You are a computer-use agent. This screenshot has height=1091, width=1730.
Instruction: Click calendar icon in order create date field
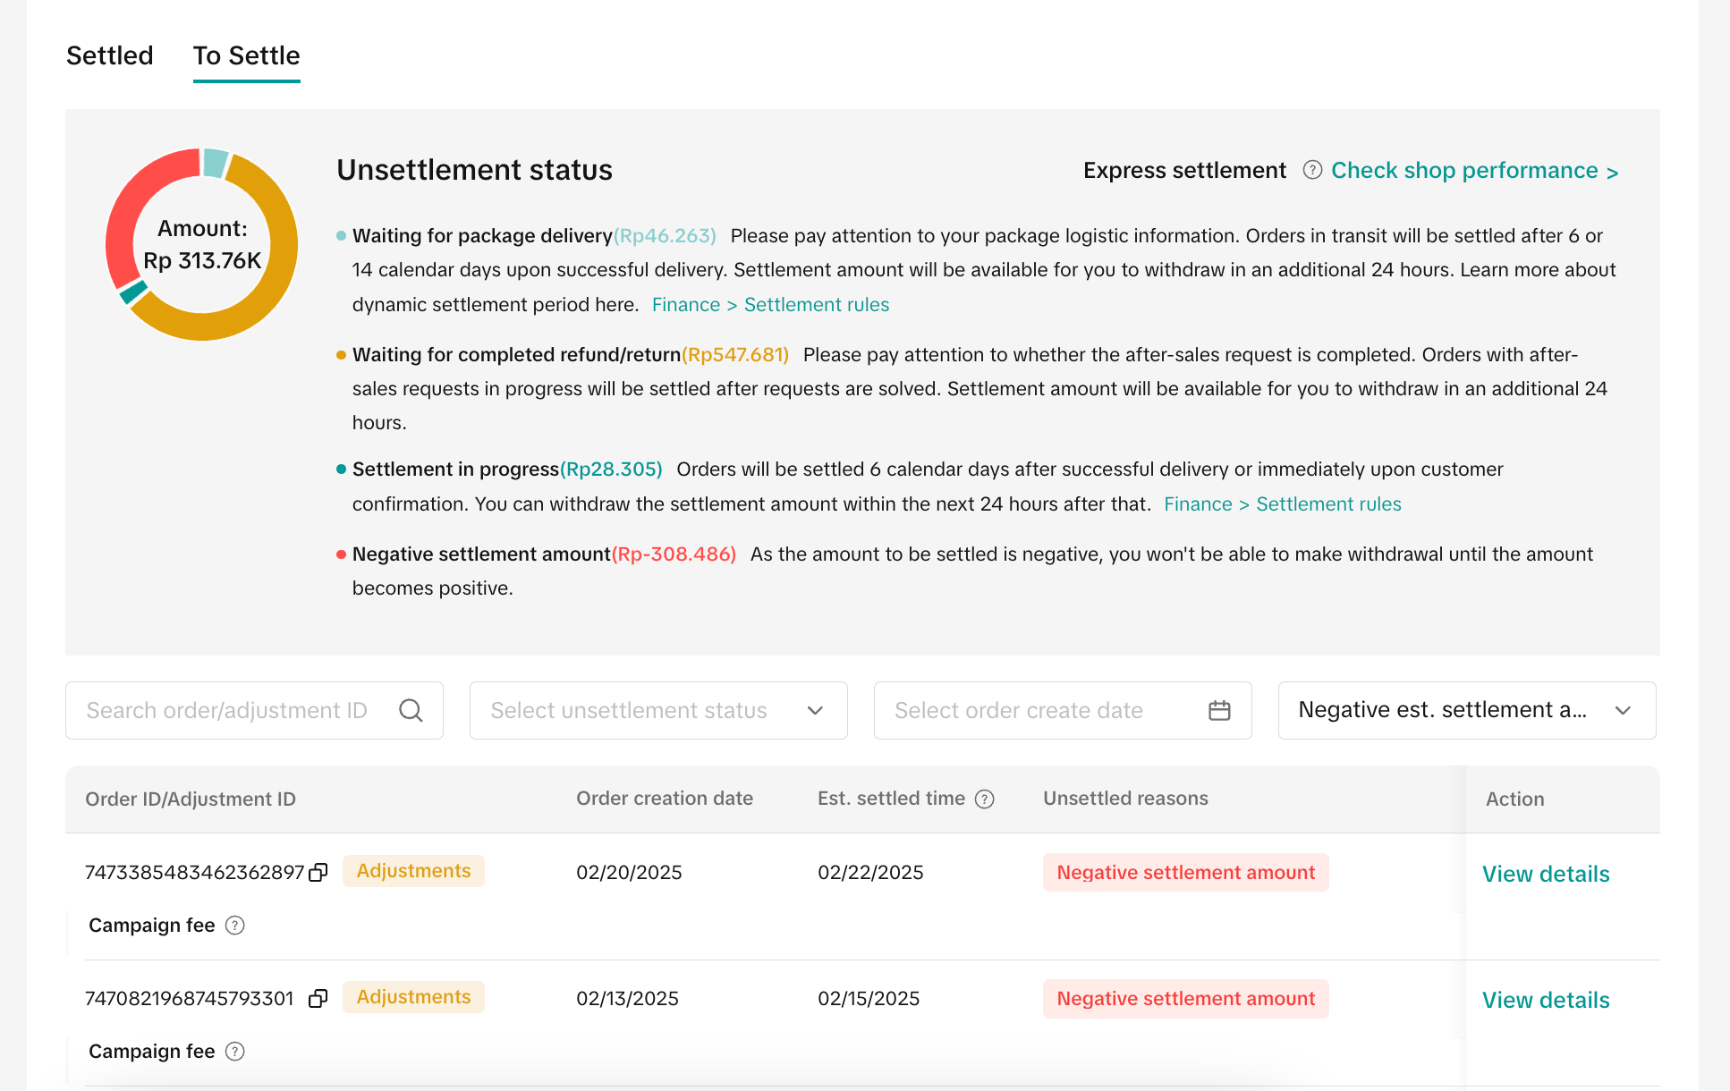pyautogui.click(x=1219, y=710)
